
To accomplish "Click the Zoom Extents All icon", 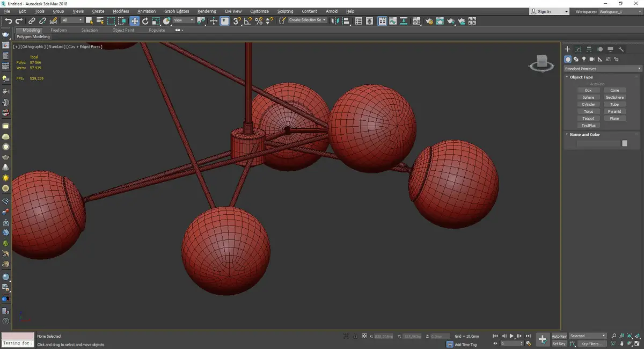I will point(637,336).
